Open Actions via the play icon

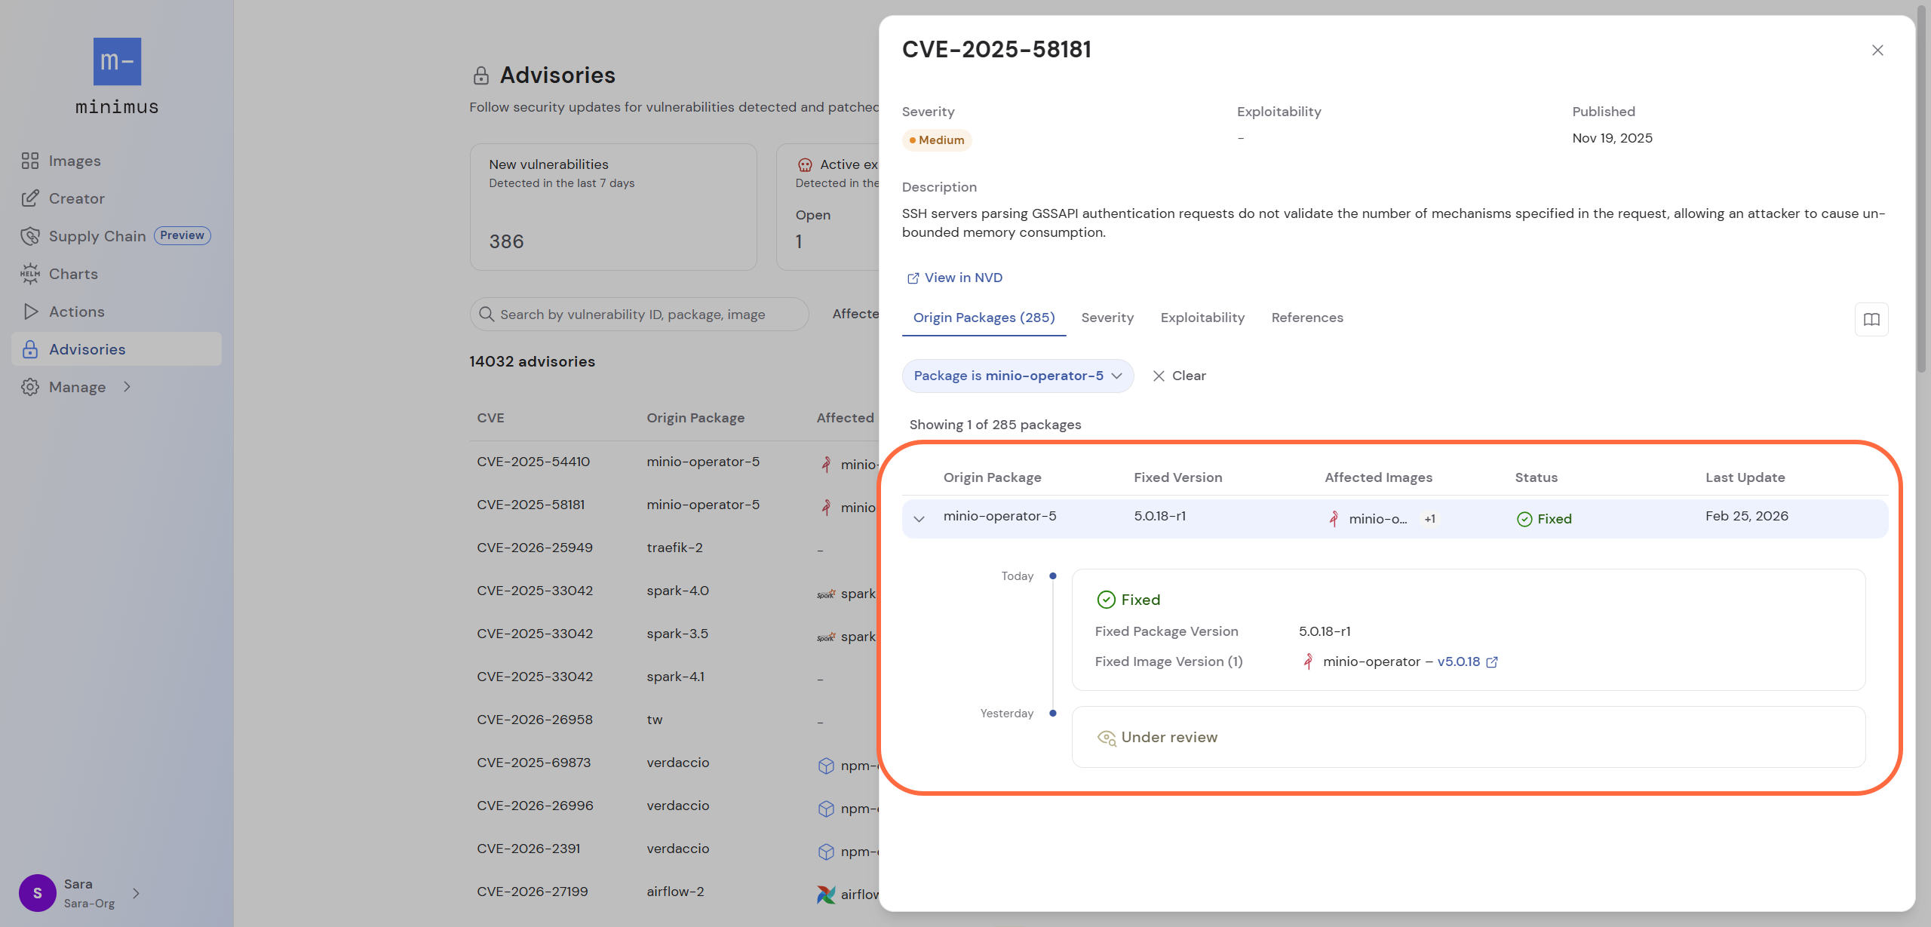[30, 312]
